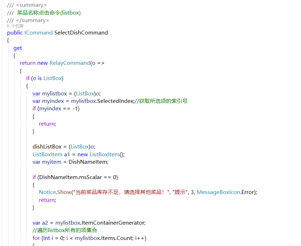Click the summary text '菜品名称点击命令(listbox)'

[49, 13]
